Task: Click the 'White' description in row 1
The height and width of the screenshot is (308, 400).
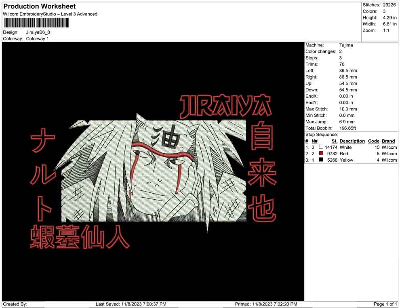Action: click(x=345, y=147)
